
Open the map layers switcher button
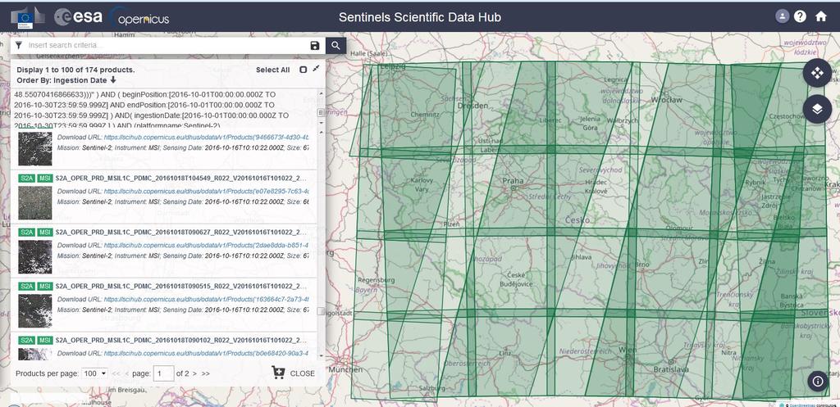817,109
